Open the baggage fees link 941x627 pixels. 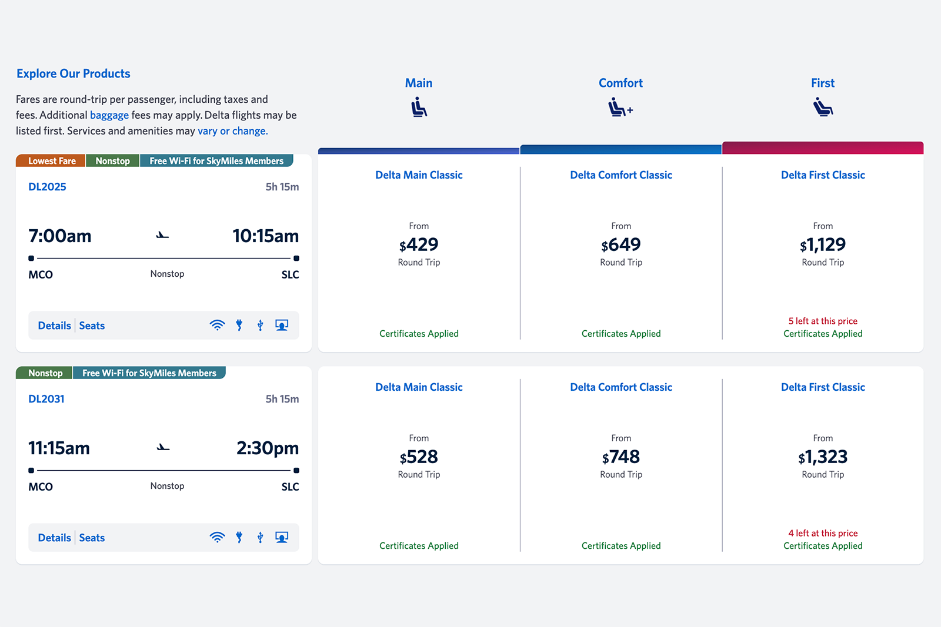[109, 115]
